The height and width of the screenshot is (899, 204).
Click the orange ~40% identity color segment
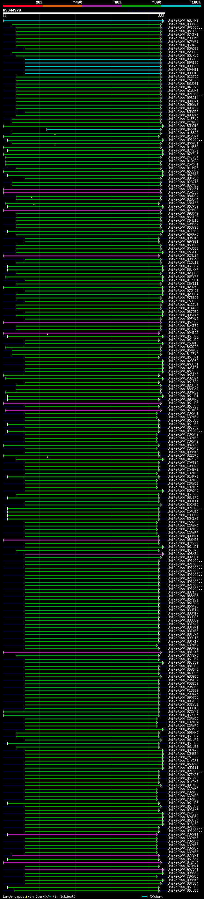pyautogui.click(x=62, y=6)
